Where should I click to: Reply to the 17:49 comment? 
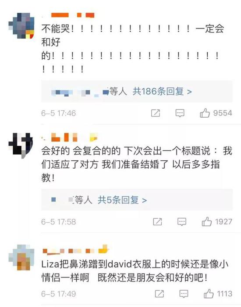[184, 294]
